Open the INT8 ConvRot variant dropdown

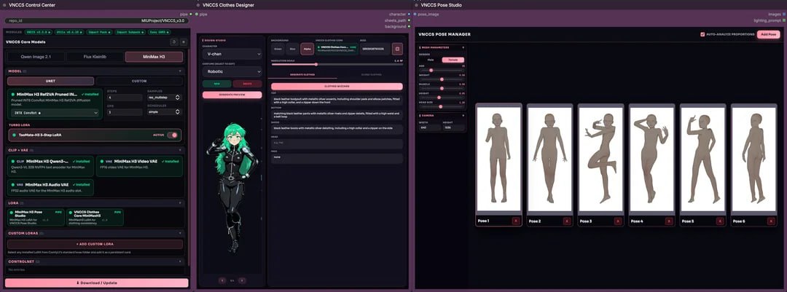(x=55, y=113)
